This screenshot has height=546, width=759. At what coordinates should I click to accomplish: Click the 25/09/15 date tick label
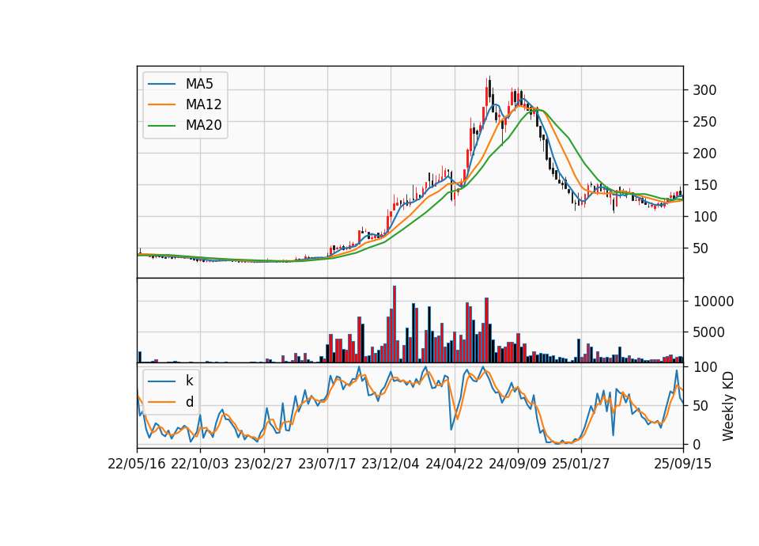click(683, 464)
